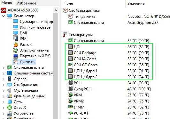Expand the Хранение данных node
Image resolution: width=170 pixels, height=119 pixels.
pyautogui.click(x=4, y=96)
